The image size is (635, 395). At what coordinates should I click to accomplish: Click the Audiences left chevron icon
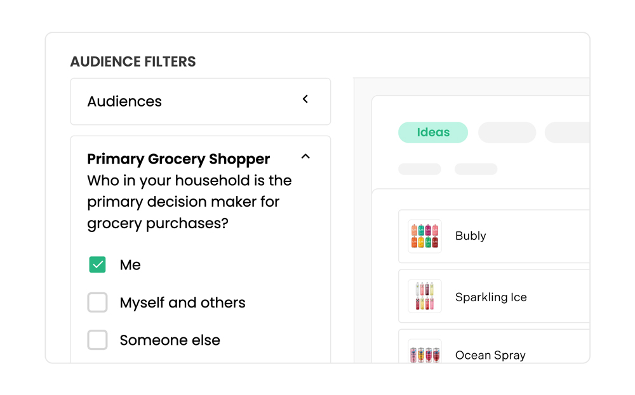coord(305,99)
